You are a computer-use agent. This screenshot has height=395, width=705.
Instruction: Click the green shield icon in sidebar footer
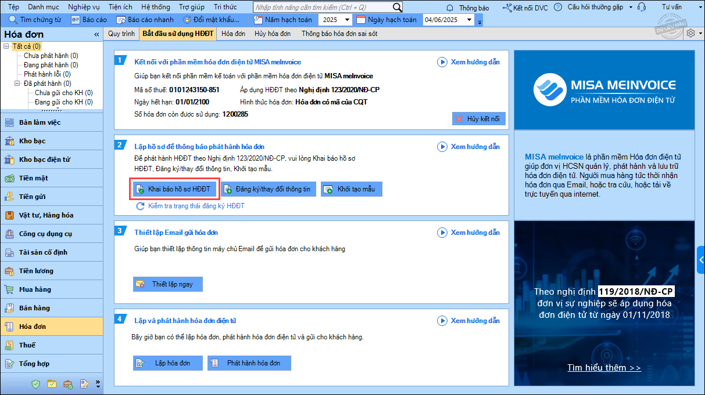click(x=36, y=383)
